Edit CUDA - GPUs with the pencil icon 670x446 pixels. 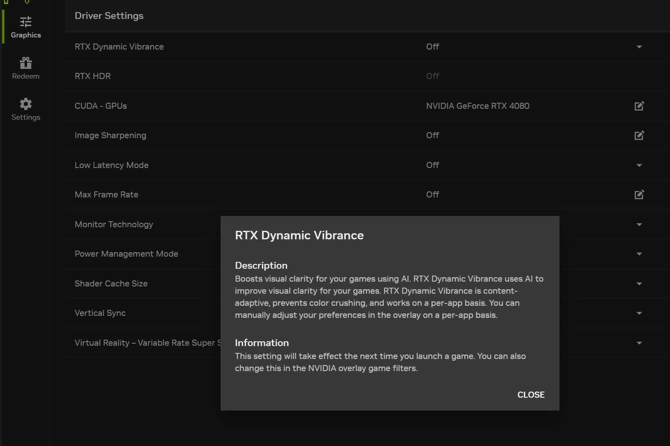(639, 106)
